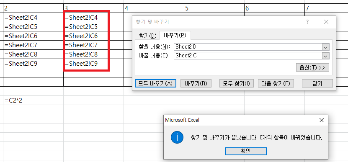Select =Sheet2!C7 cell under column 3

click(93, 45)
